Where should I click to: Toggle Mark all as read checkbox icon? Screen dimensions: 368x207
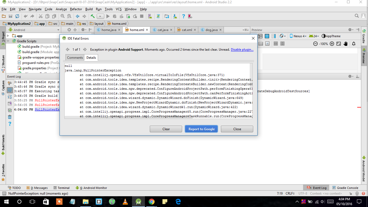pyautogui.click(x=10, y=110)
